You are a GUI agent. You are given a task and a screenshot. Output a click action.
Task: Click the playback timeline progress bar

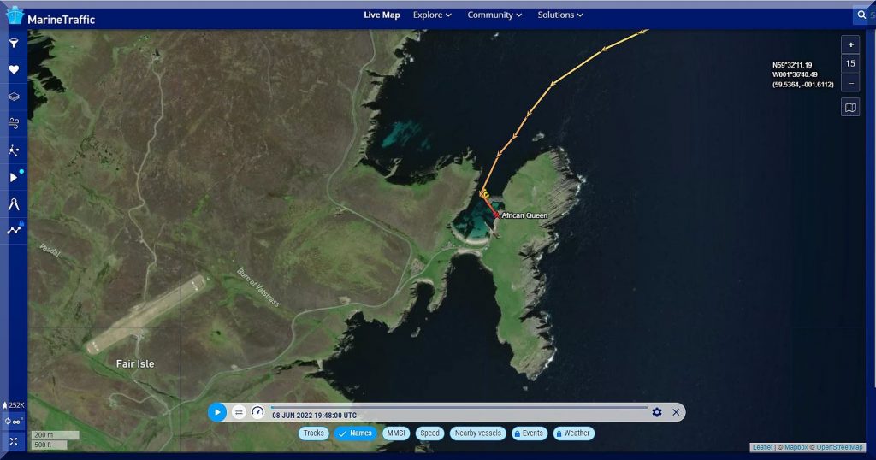click(459, 407)
